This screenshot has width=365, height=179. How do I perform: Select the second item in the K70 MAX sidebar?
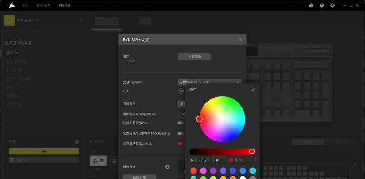click(16, 62)
